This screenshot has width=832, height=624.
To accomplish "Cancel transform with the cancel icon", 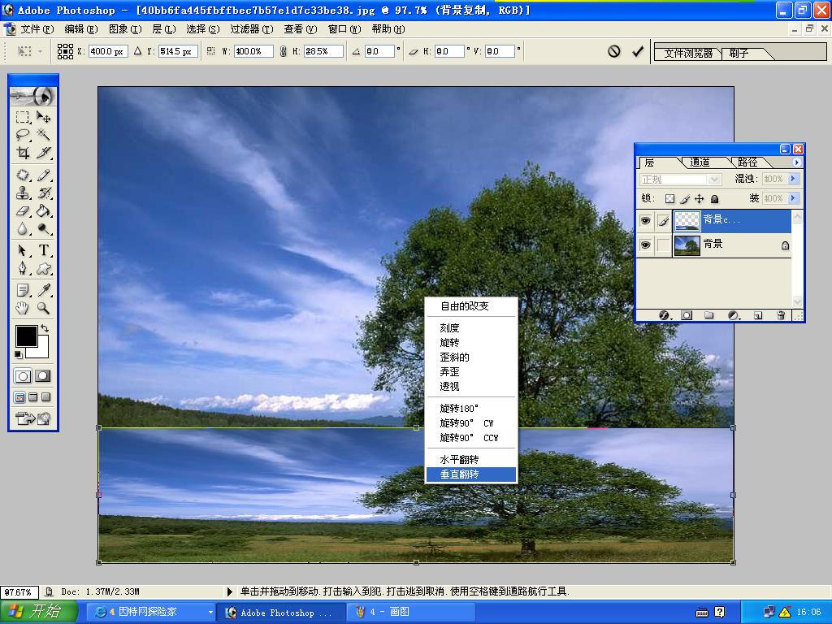I will [614, 51].
